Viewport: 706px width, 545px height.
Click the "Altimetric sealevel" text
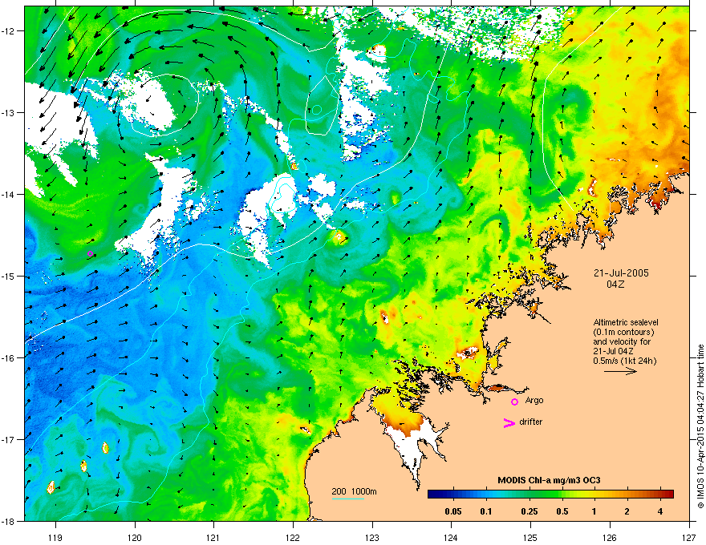tap(626, 322)
